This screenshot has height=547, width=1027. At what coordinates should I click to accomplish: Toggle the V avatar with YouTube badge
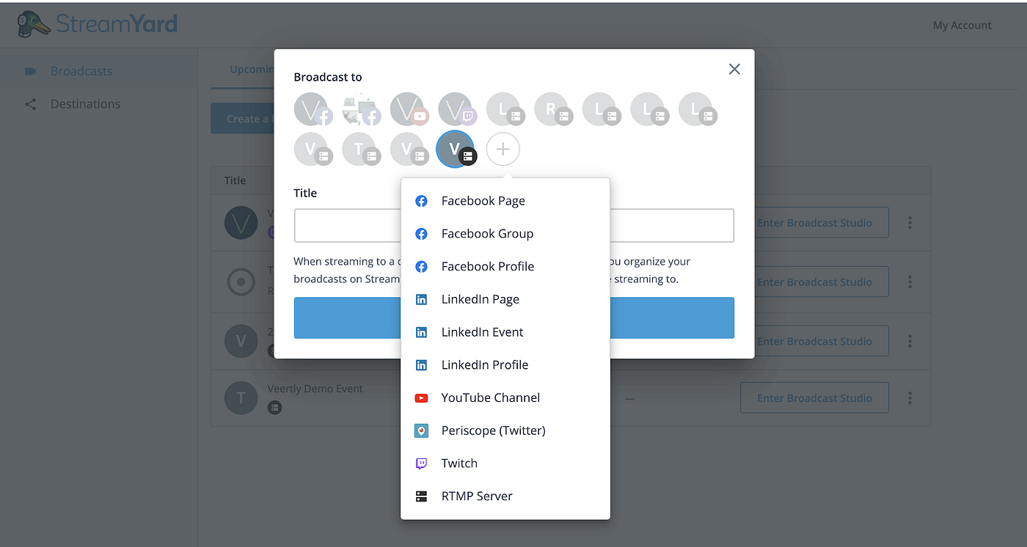pyautogui.click(x=408, y=109)
